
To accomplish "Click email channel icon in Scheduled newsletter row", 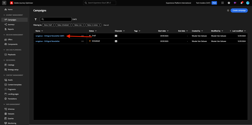I will pos(116,41).
